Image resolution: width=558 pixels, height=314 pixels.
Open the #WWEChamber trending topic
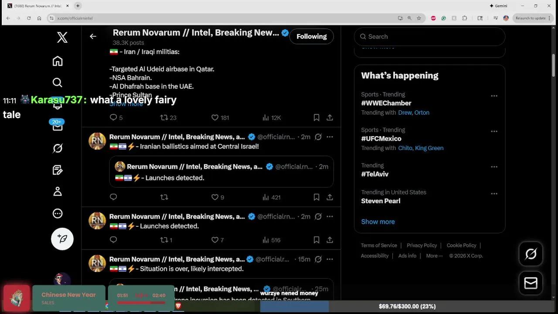[386, 103]
